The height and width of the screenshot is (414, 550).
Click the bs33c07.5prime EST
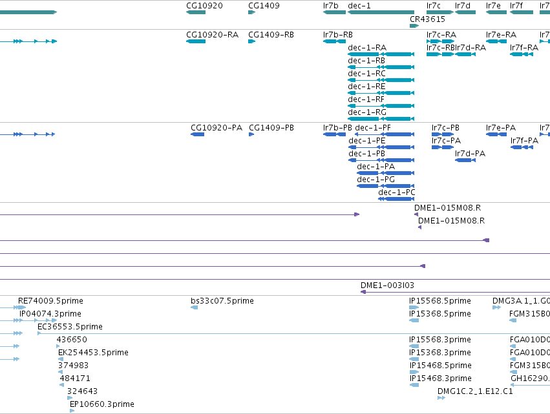(195, 307)
